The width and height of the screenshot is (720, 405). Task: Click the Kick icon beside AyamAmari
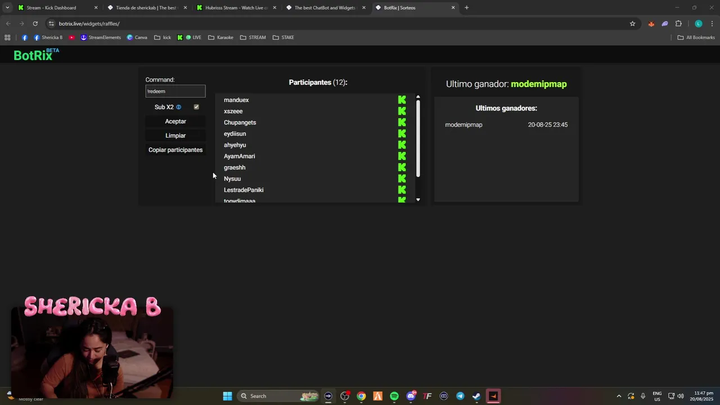click(402, 156)
